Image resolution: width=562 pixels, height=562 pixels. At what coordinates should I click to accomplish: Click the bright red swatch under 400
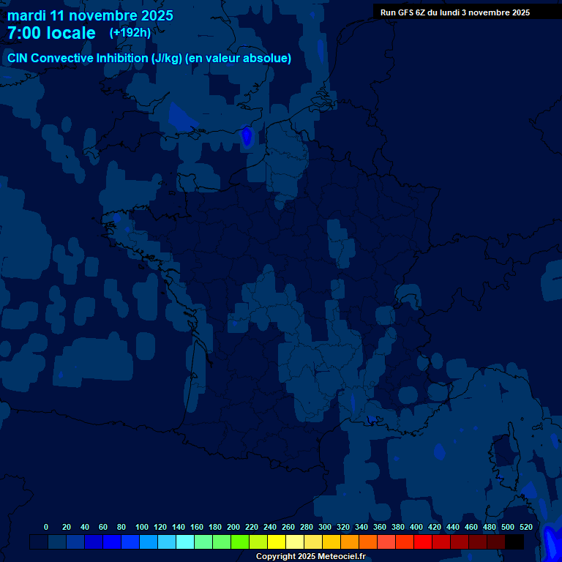click(x=423, y=542)
